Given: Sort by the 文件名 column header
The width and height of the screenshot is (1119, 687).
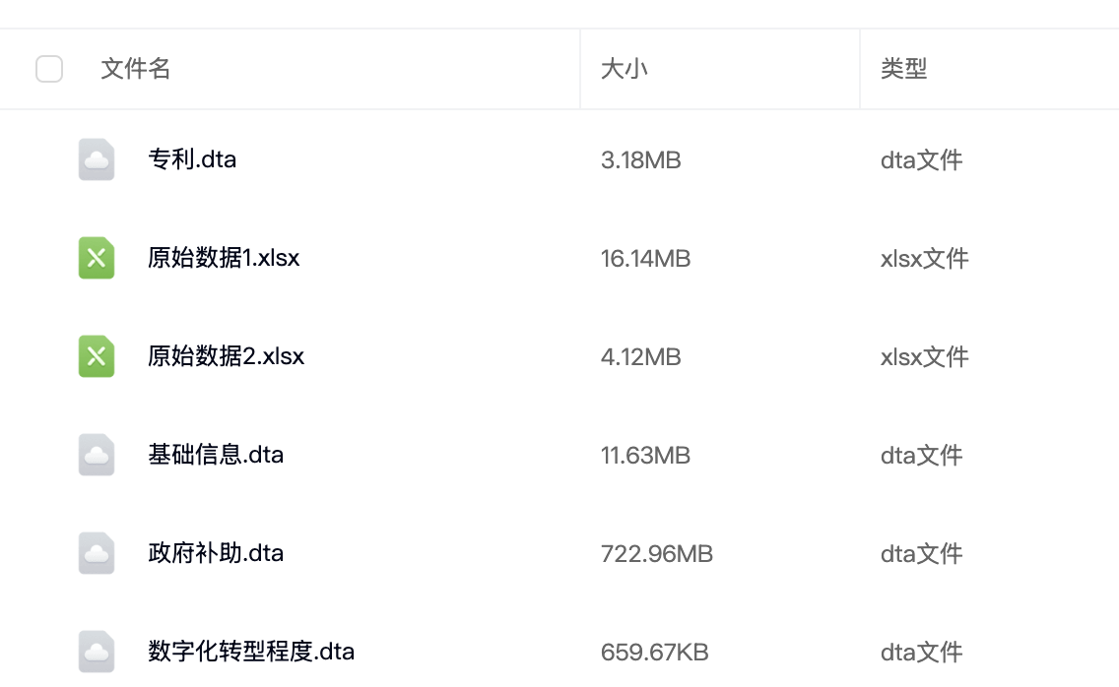Looking at the screenshot, I should coord(136,69).
